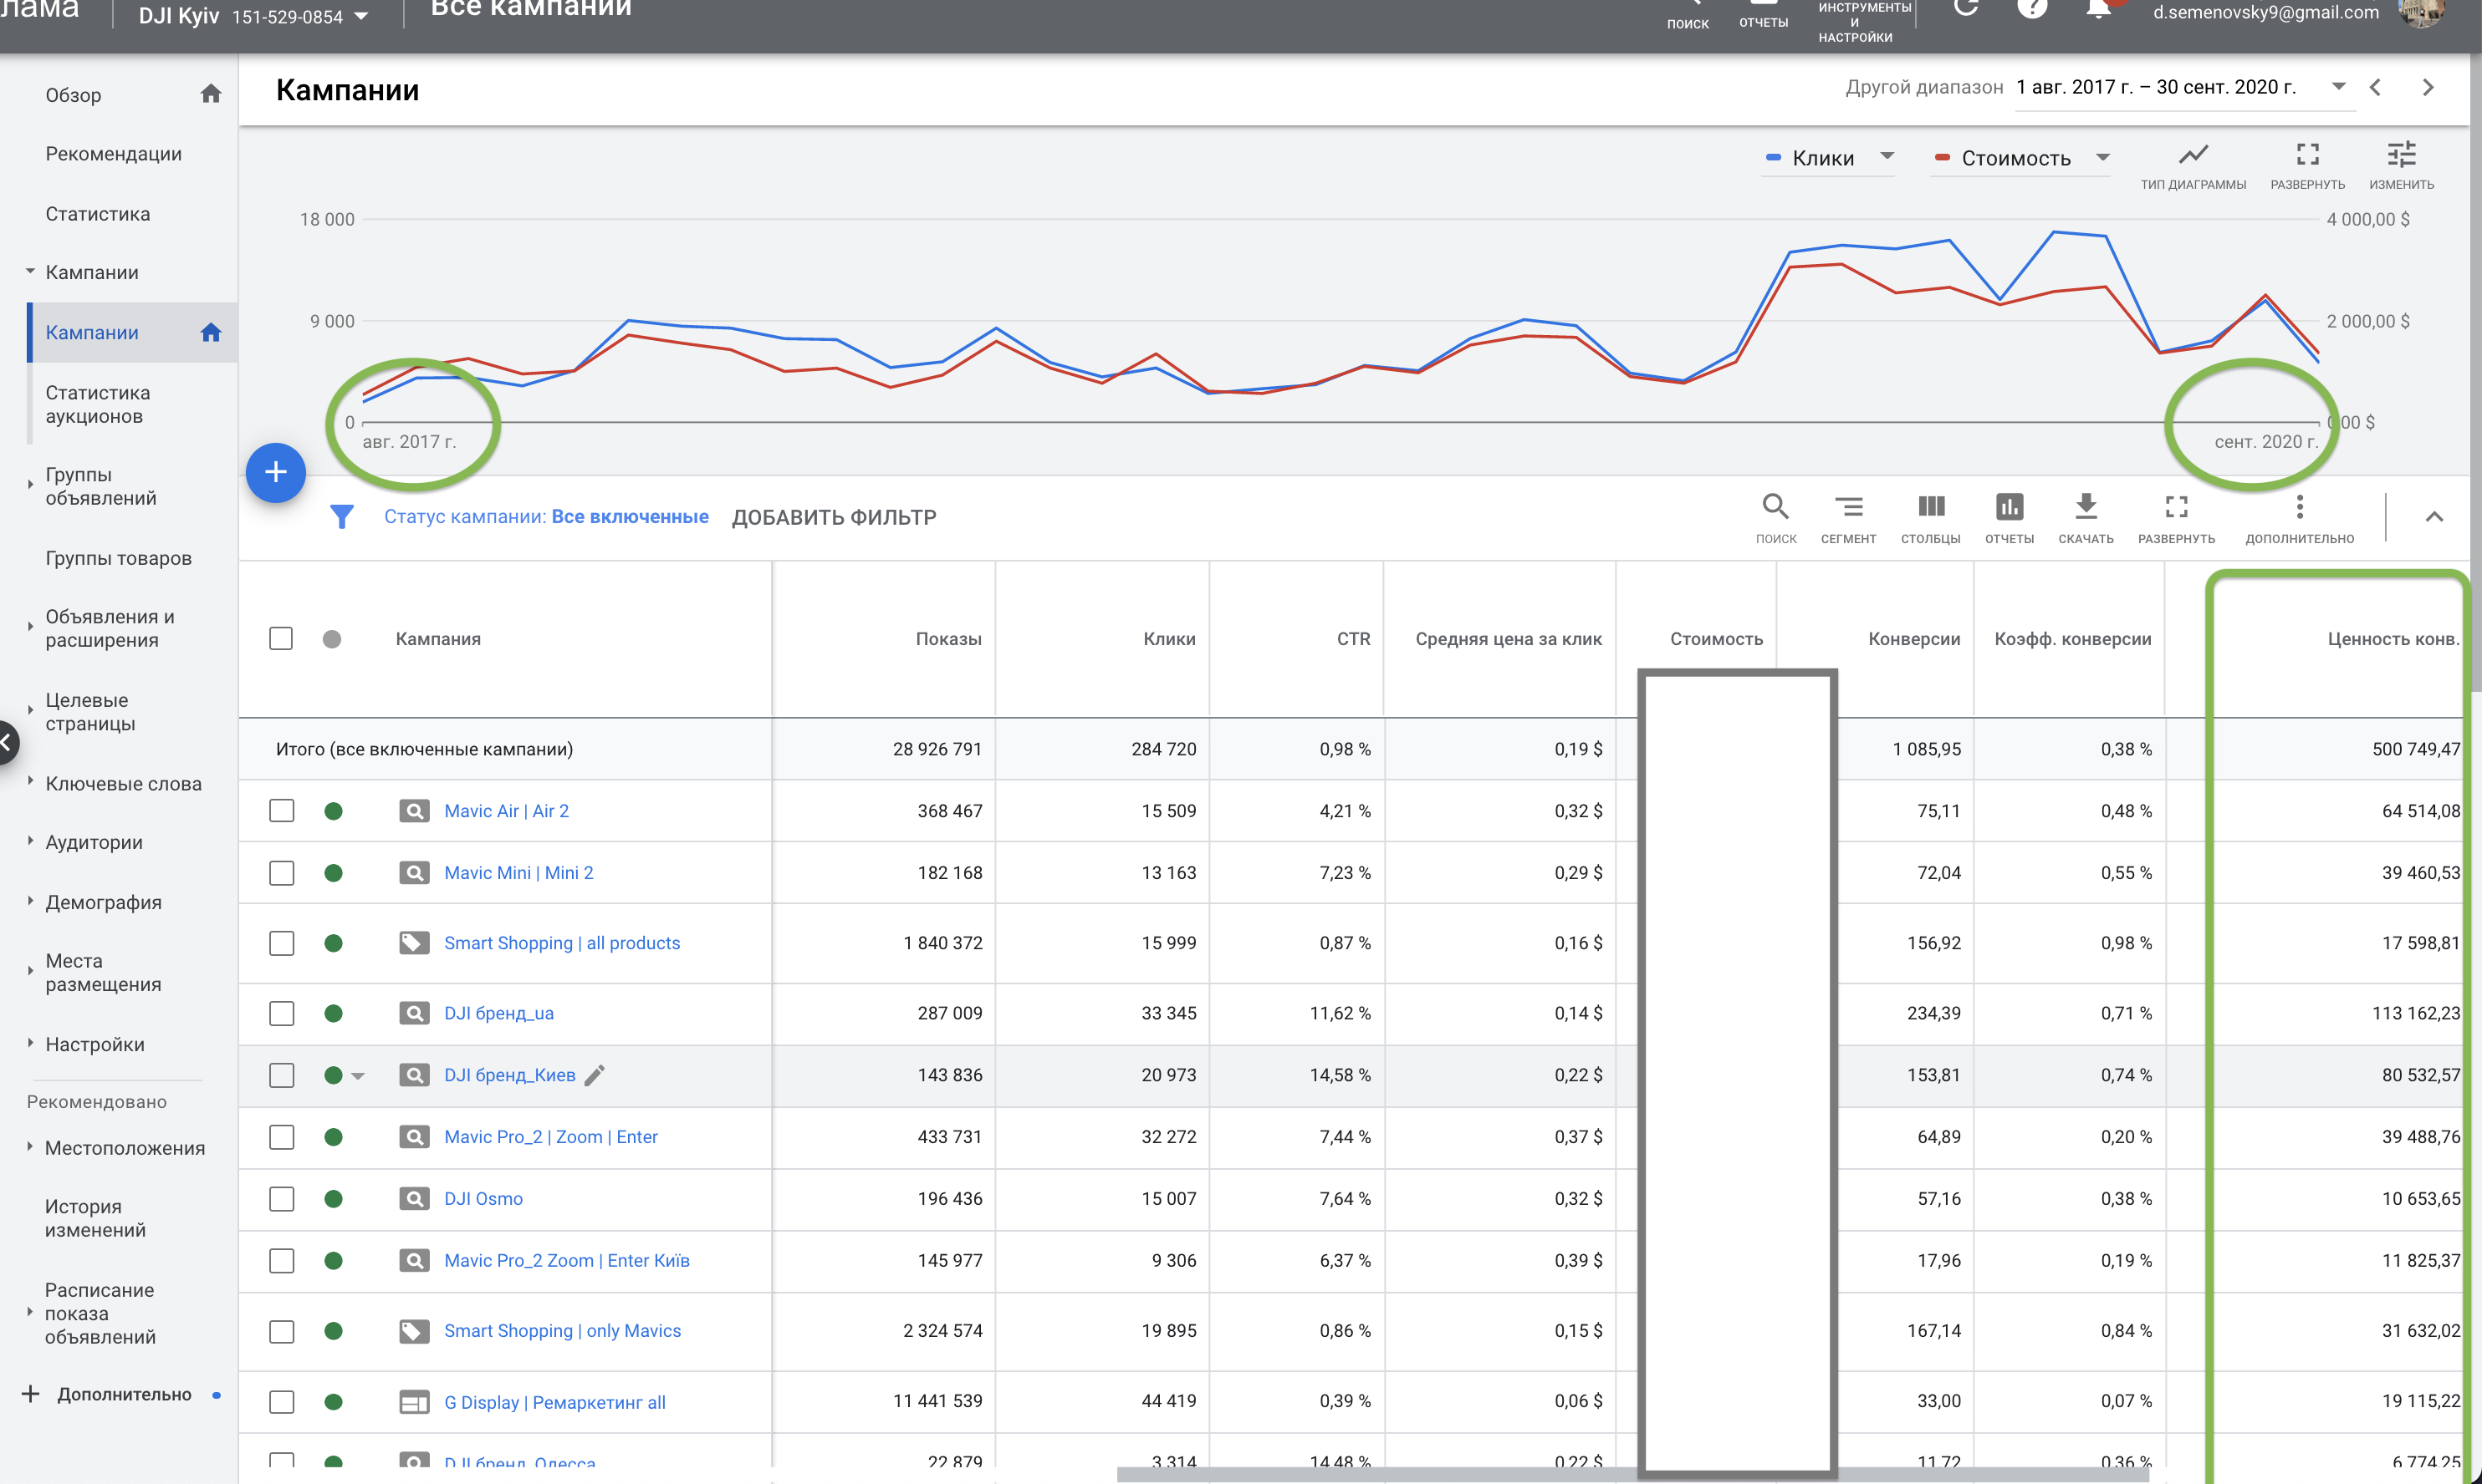Select chart type Тип диаграммы icon
The height and width of the screenshot is (1484, 2482).
click(2193, 155)
